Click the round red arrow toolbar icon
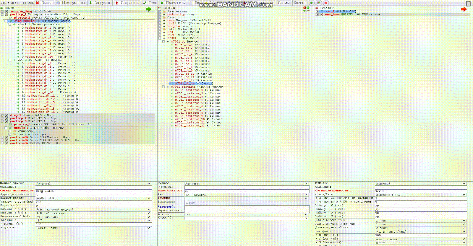 [x=326, y=3]
